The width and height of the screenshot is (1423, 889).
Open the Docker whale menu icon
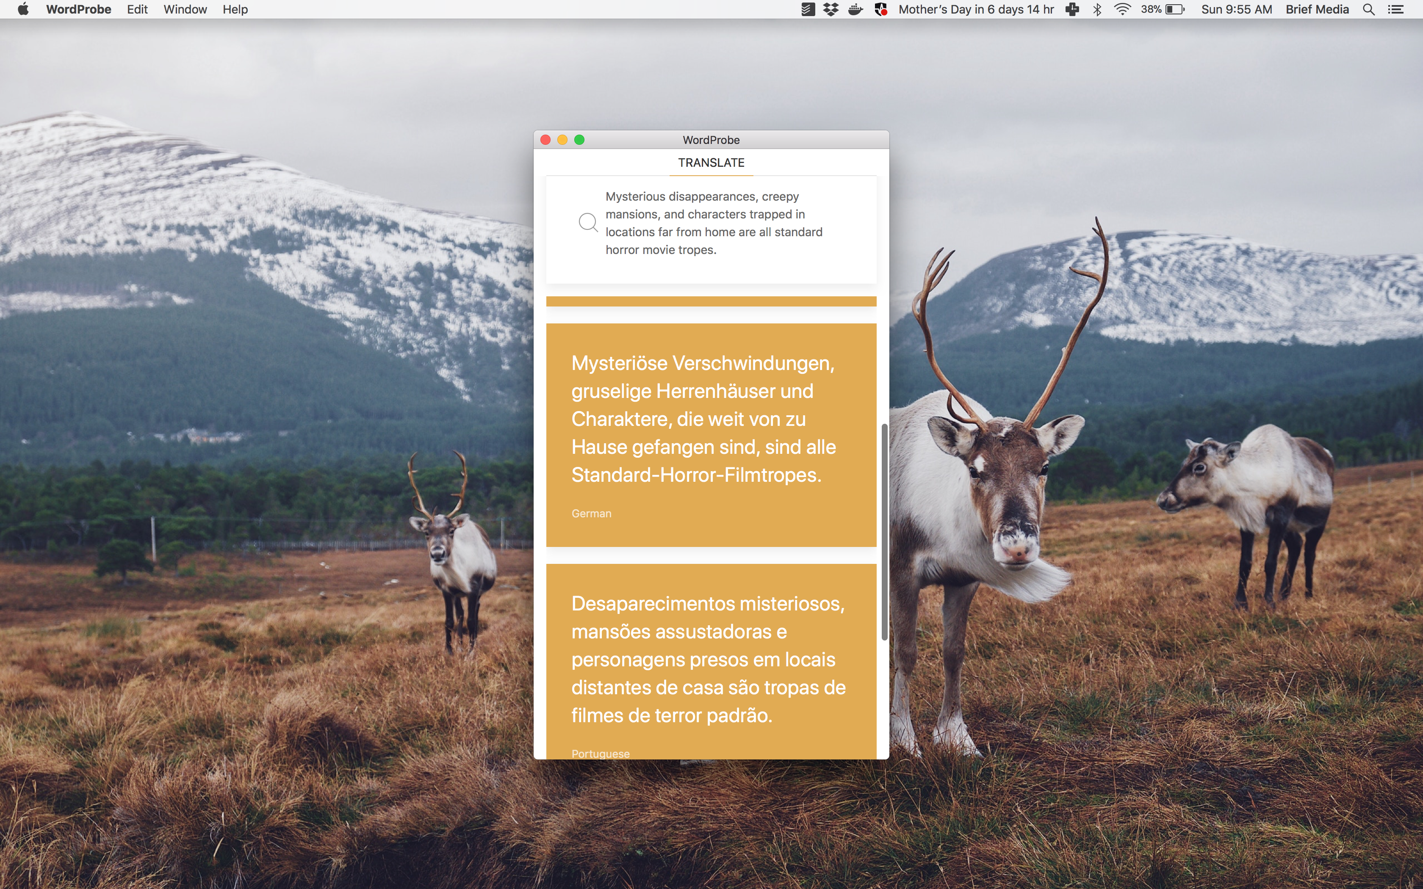coord(855,9)
